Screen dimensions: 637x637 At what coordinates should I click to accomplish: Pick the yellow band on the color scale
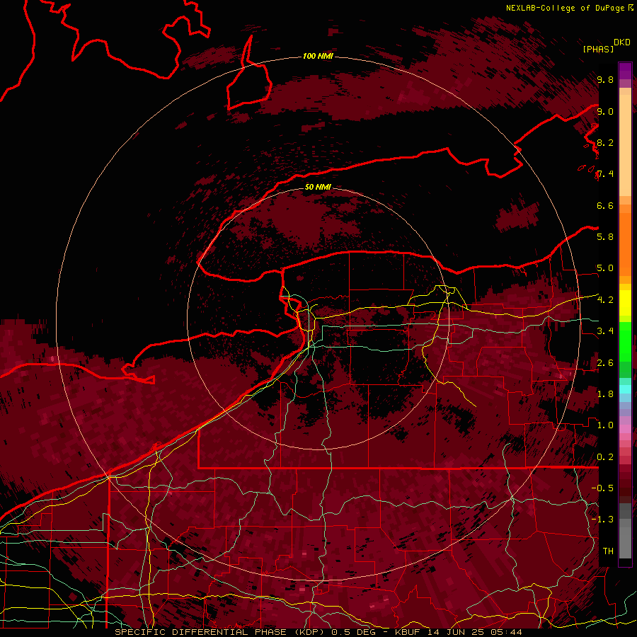tap(625, 303)
